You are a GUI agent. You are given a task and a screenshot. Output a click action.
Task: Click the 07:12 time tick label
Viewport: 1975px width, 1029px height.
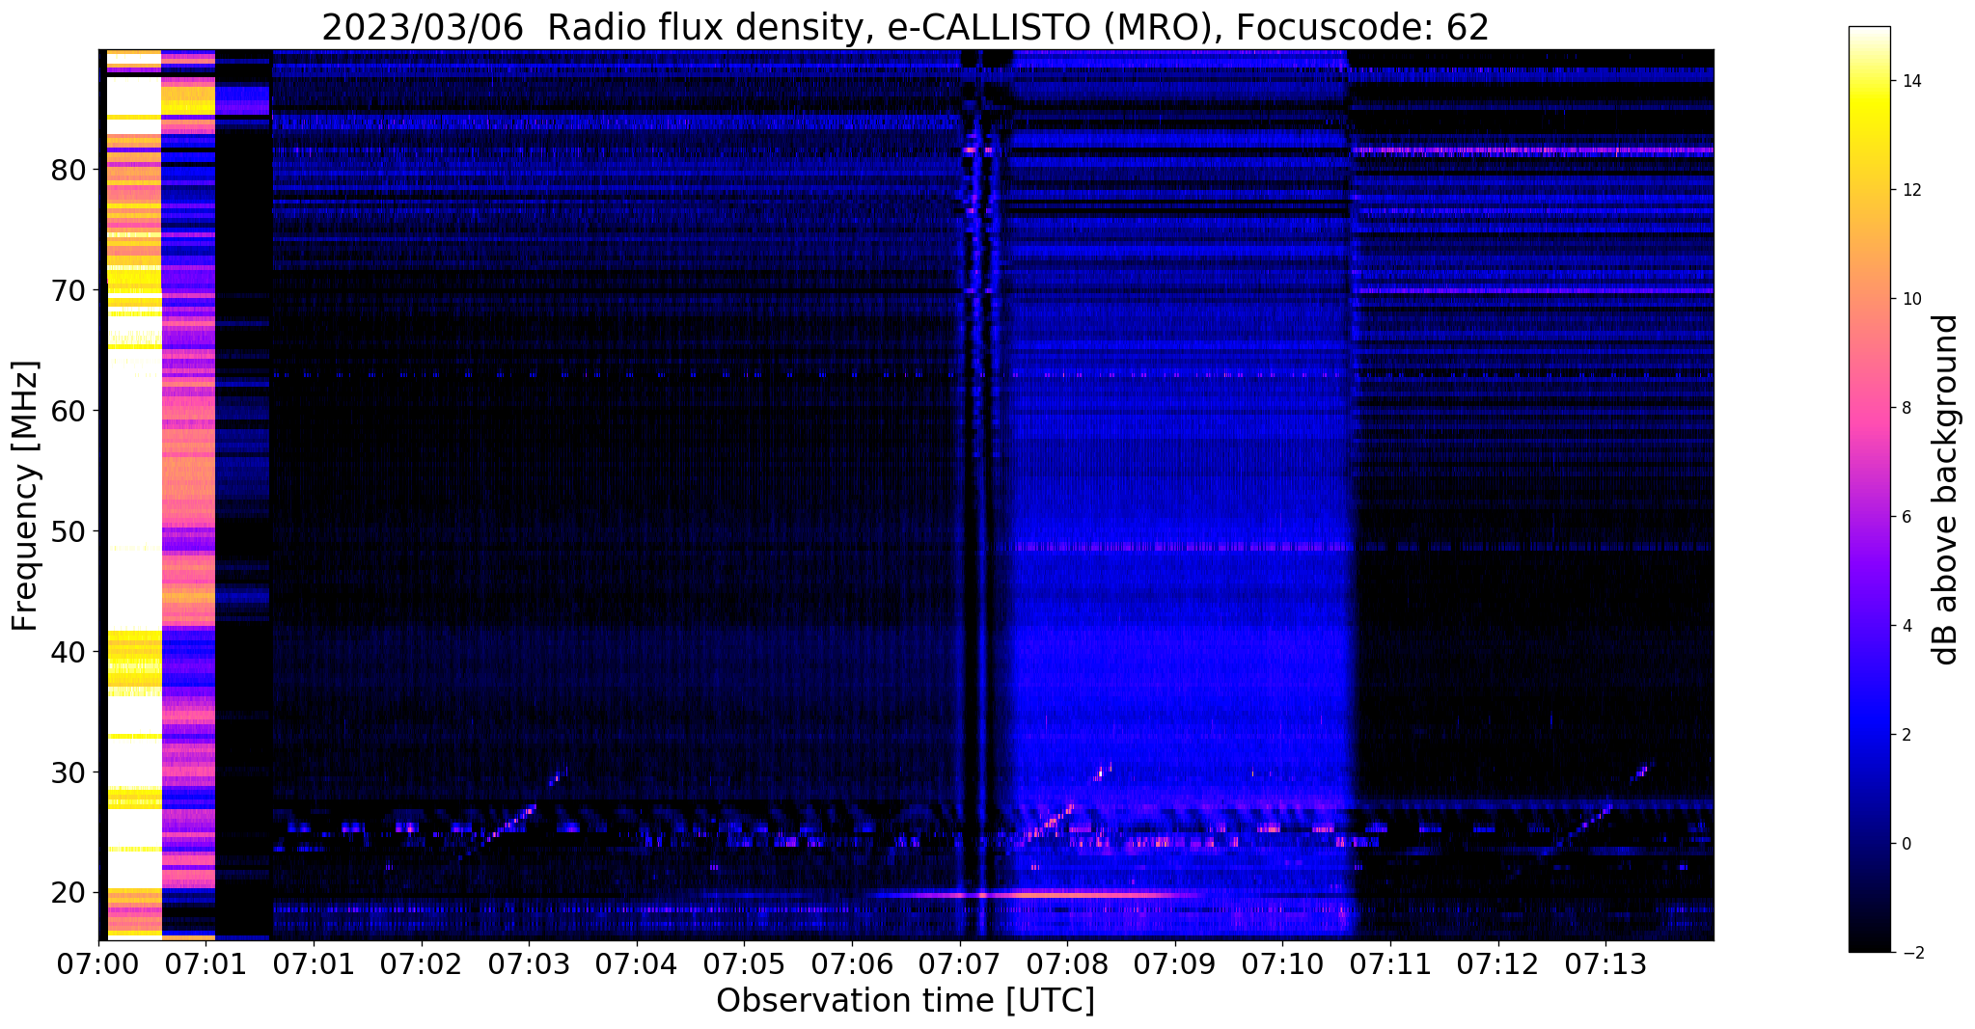click(x=1498, y=963)
